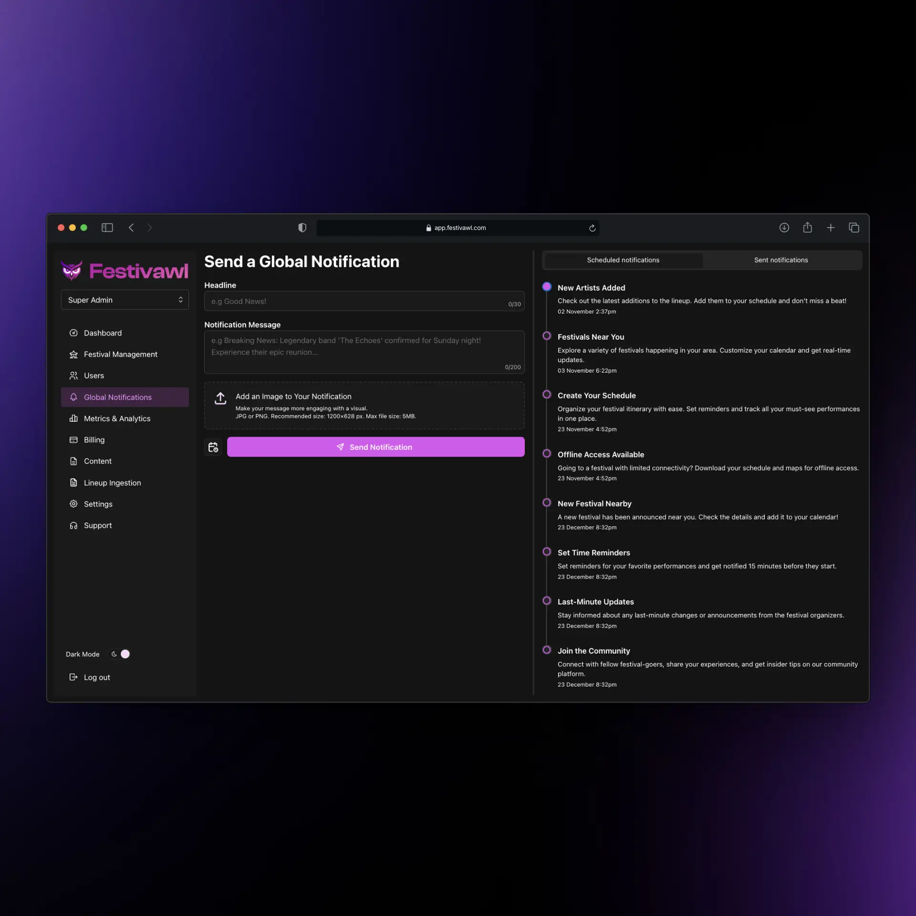Click the image upload drop zone

pos(364,406)
